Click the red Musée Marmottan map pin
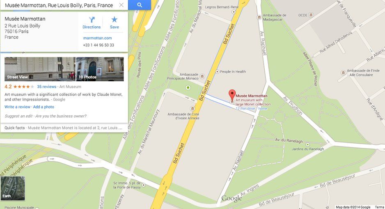Screen dimensions: 385x209 [x=232, y=95]
